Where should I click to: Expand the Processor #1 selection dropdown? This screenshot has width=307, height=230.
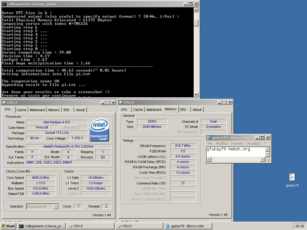point(56,207)
